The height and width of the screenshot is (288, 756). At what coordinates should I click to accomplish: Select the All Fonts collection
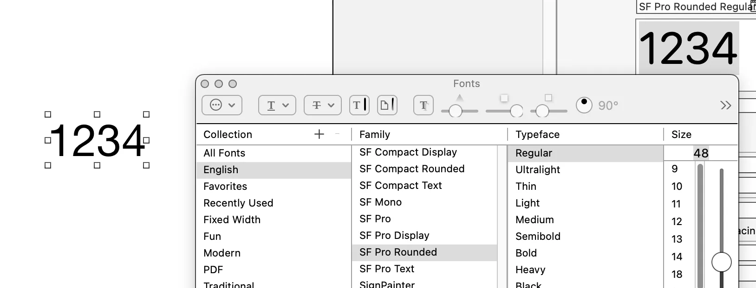(x=274, y=153)
